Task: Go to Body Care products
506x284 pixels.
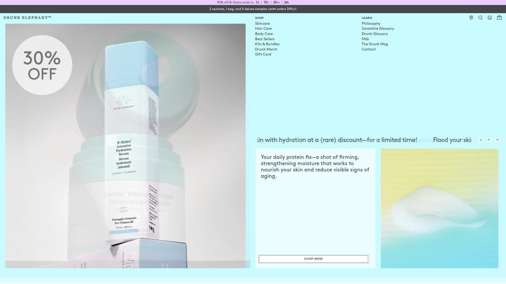Action: point(264,34)
